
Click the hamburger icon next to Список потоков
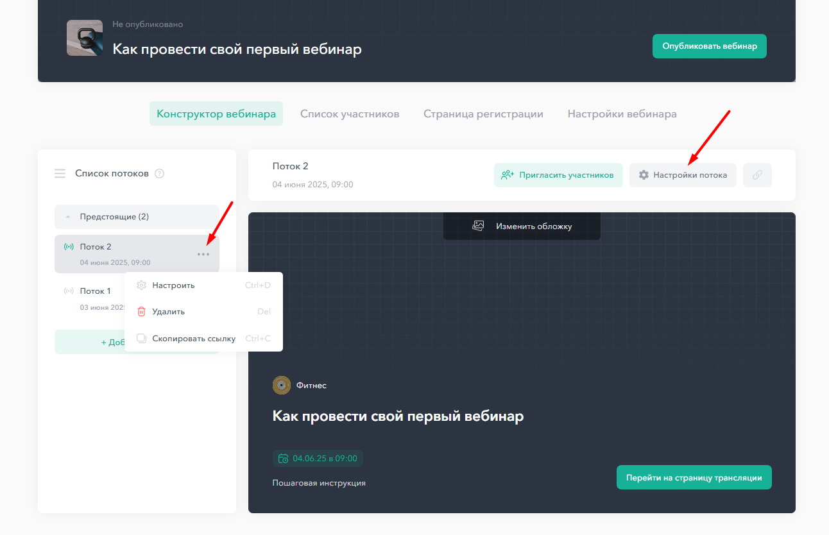point(60,173)
